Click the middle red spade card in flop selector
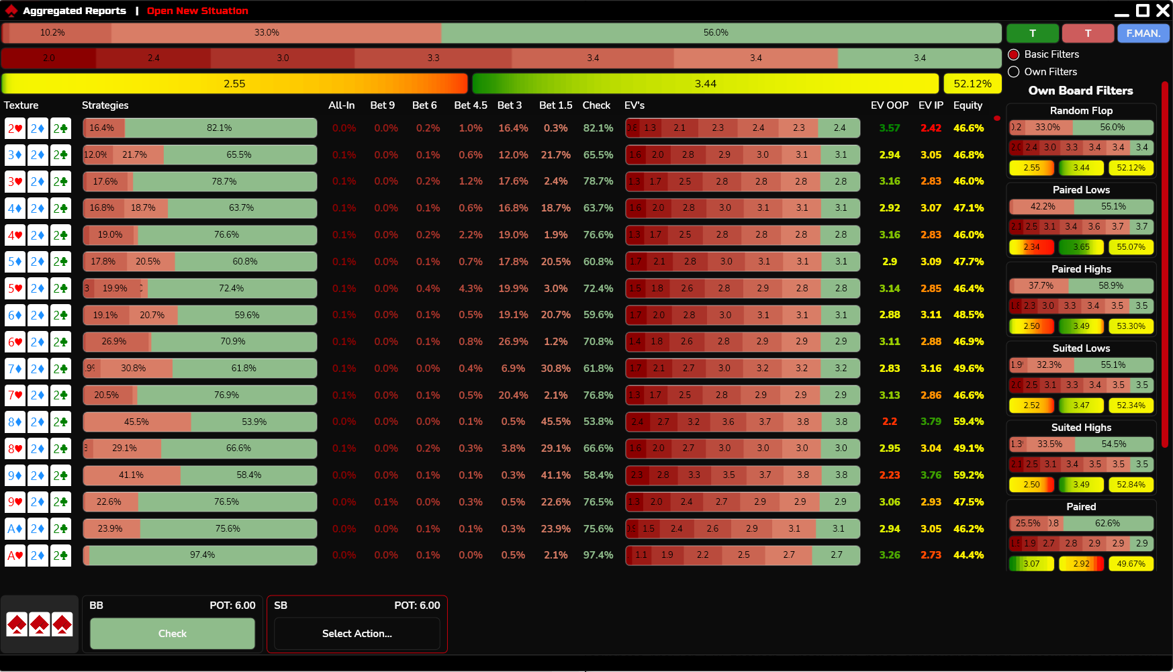This screenshot has width=1173, height=672. pos(40,624)
